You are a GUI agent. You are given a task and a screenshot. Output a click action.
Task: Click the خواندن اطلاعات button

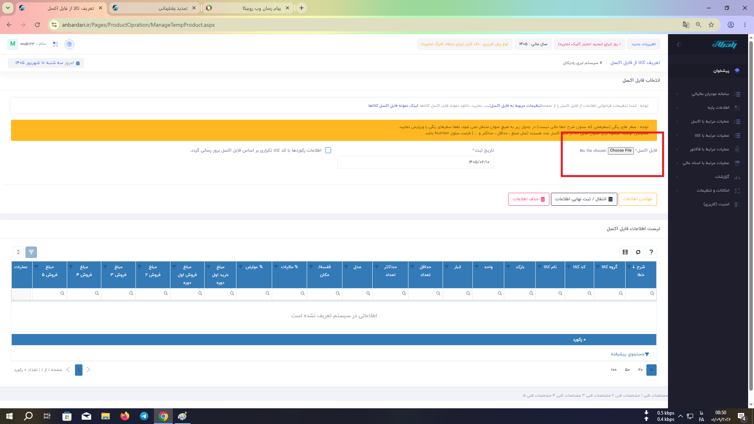tap(637, 199)
